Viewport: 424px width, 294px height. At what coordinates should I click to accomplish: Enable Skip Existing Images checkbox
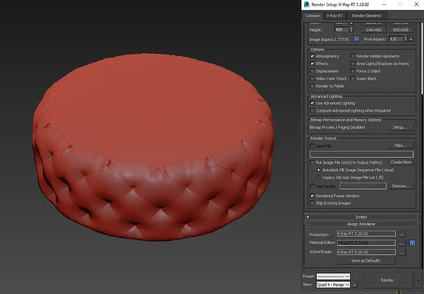(x=312, y=203)
